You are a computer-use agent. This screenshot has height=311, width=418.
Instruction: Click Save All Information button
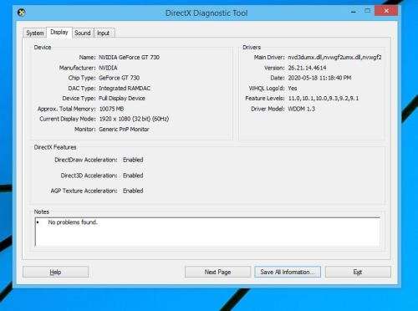tap(288, 272)
